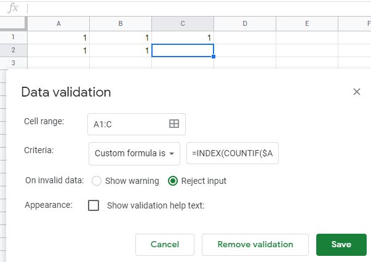Screen dimensions: 371x262
Task: Click the selected empty cell C2
Action: (183, 50)
